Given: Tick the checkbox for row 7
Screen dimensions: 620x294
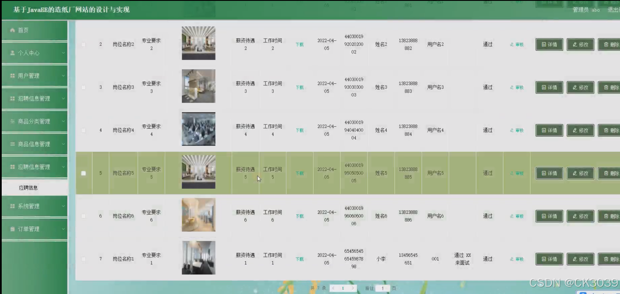Looking at the screenshot, I should [83, 259].
